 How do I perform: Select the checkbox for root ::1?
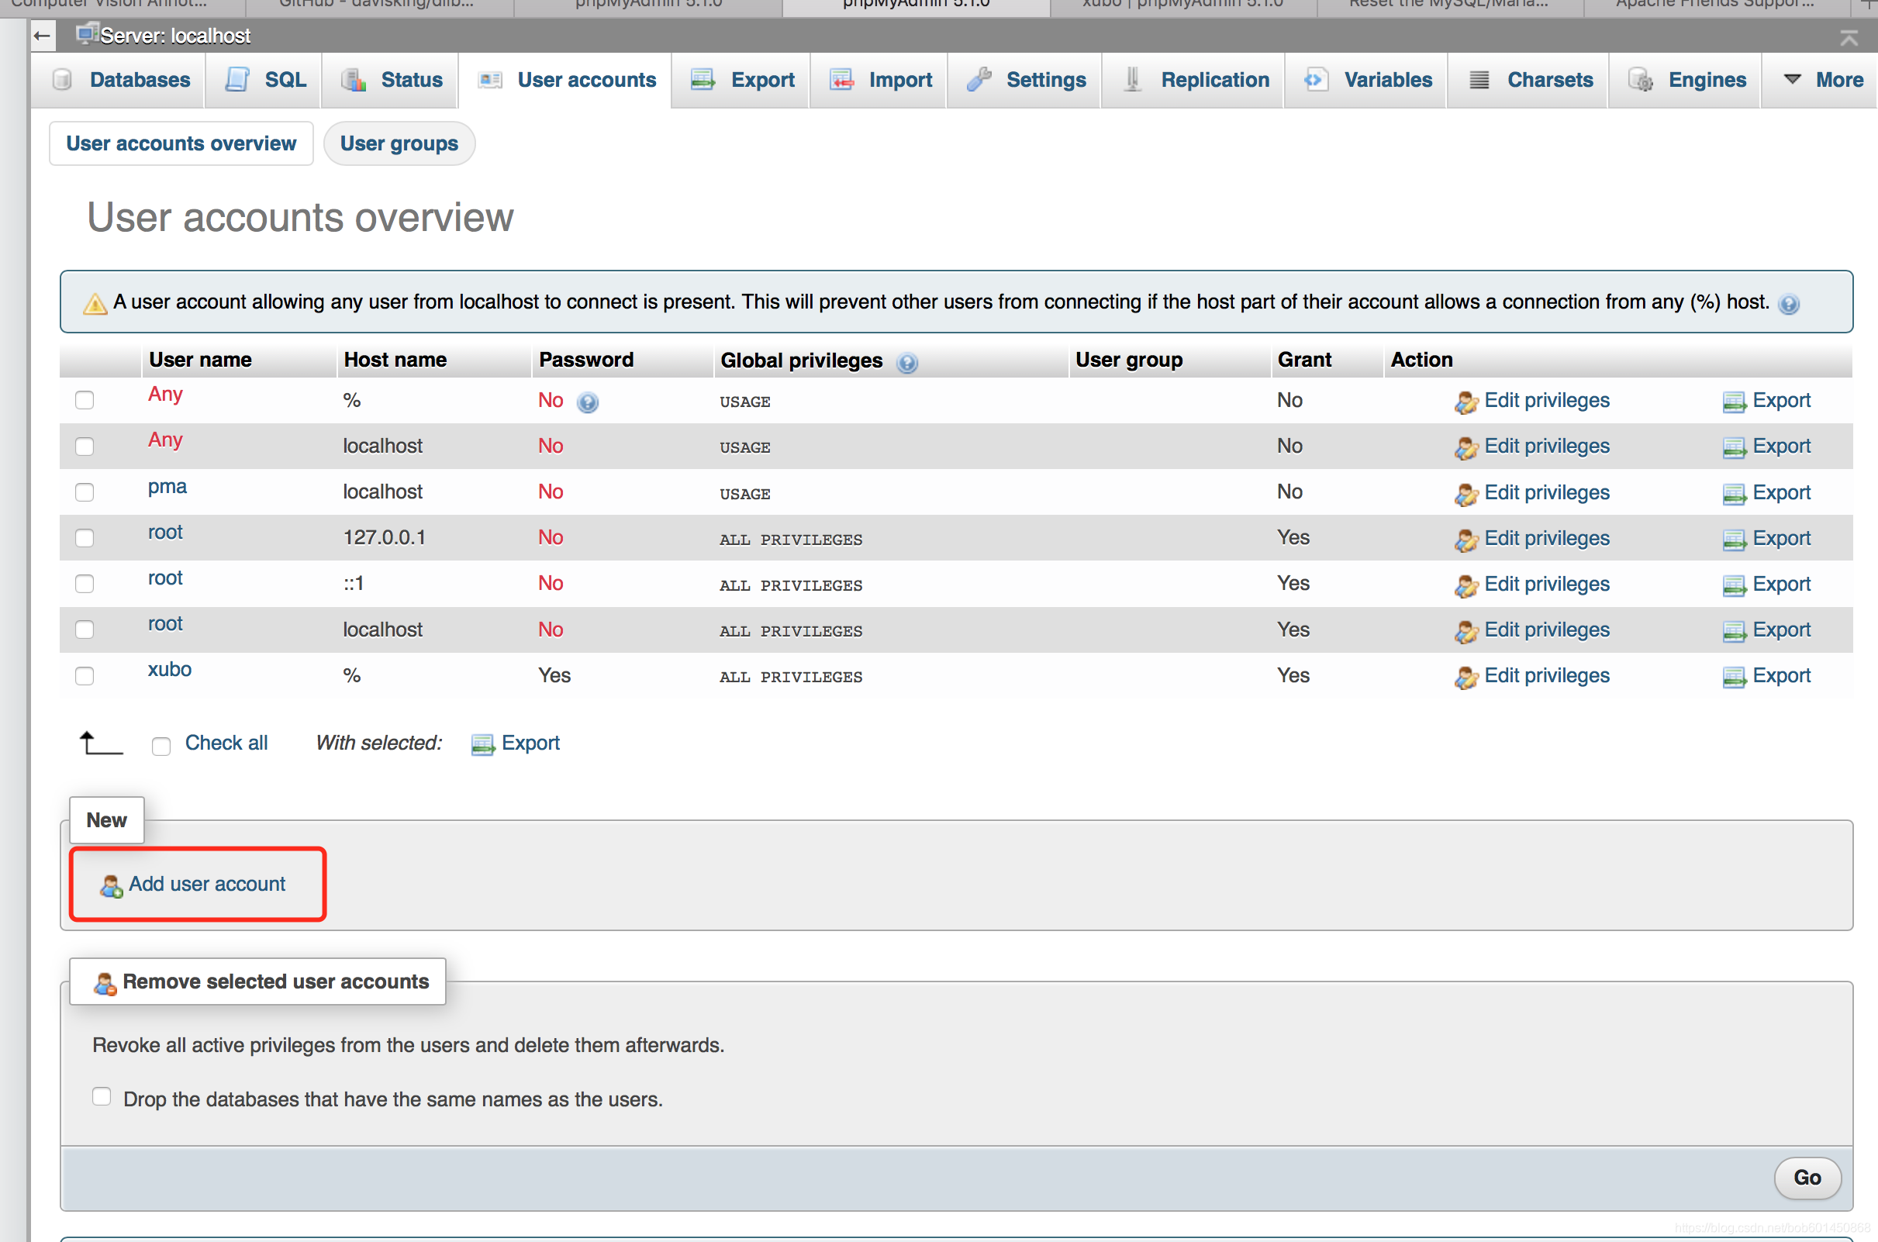pos(85,584)
